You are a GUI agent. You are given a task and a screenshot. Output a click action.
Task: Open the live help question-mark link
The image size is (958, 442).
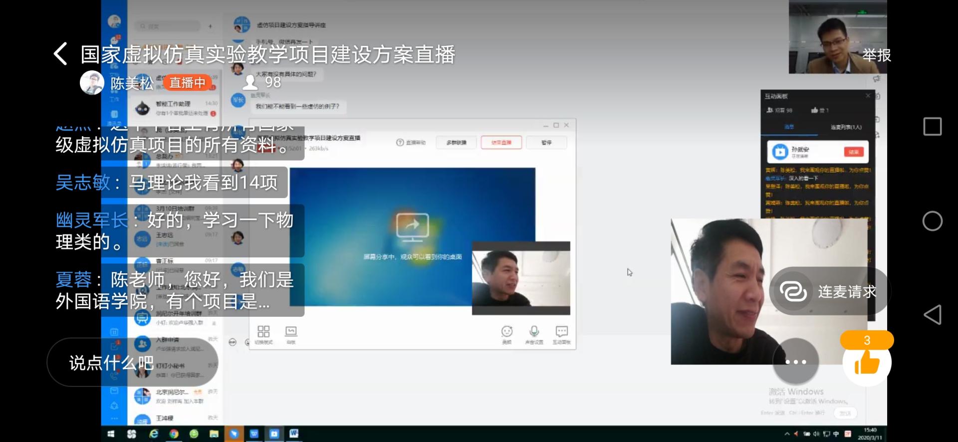tap(411, 142)
